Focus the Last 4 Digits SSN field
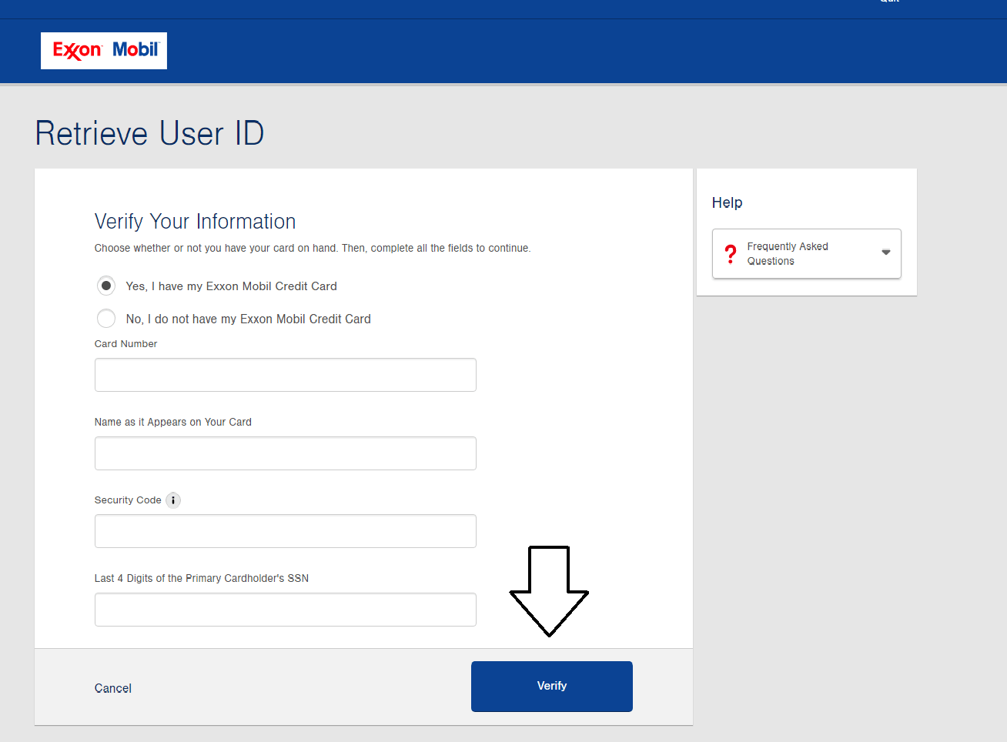Screen dimensions: 1007x742 click(286, 610)
